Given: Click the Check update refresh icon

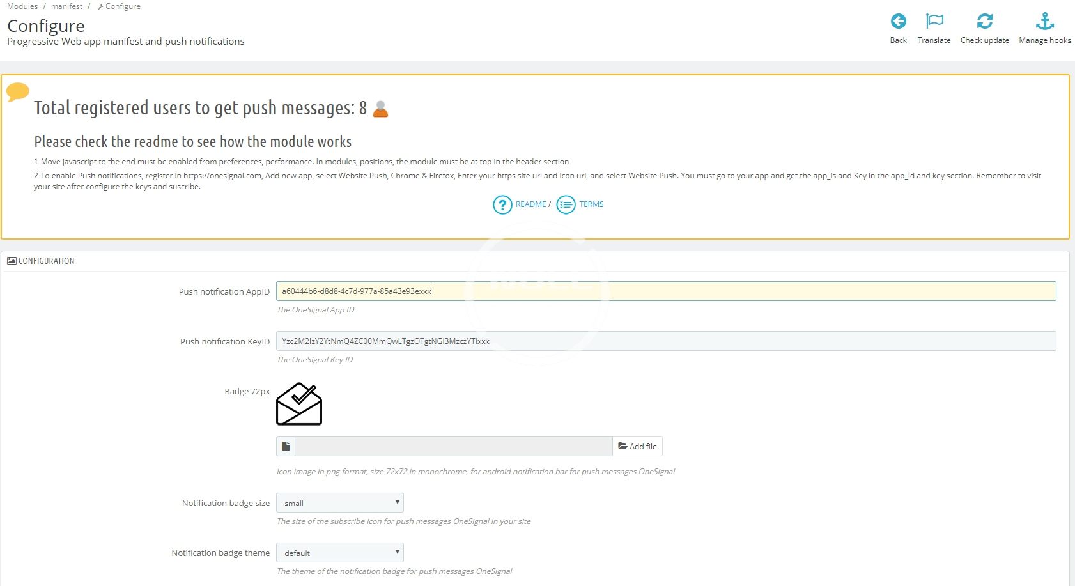Looking at the screenshot, I should [984, 22].
